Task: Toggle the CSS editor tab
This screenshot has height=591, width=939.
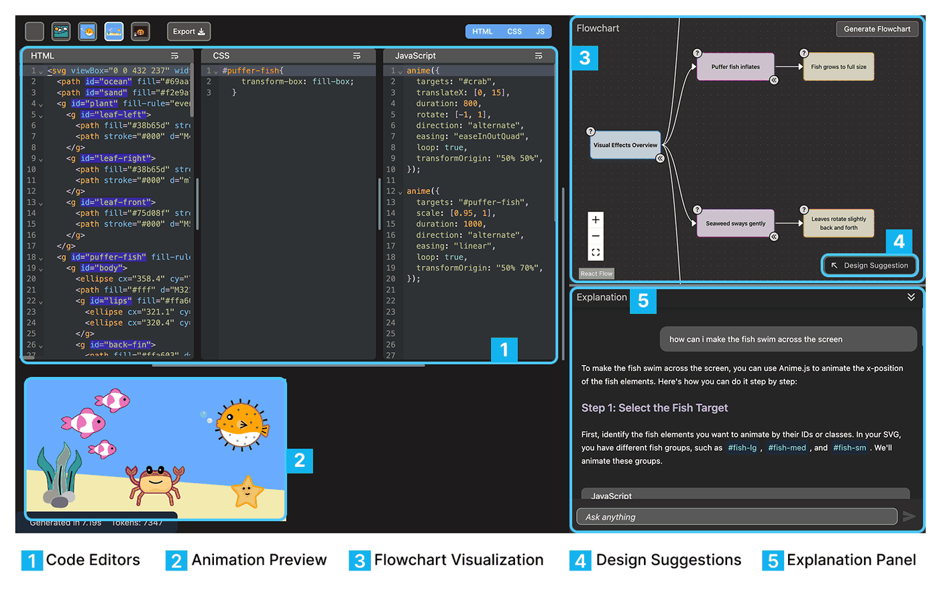Action: pos(514,32)
